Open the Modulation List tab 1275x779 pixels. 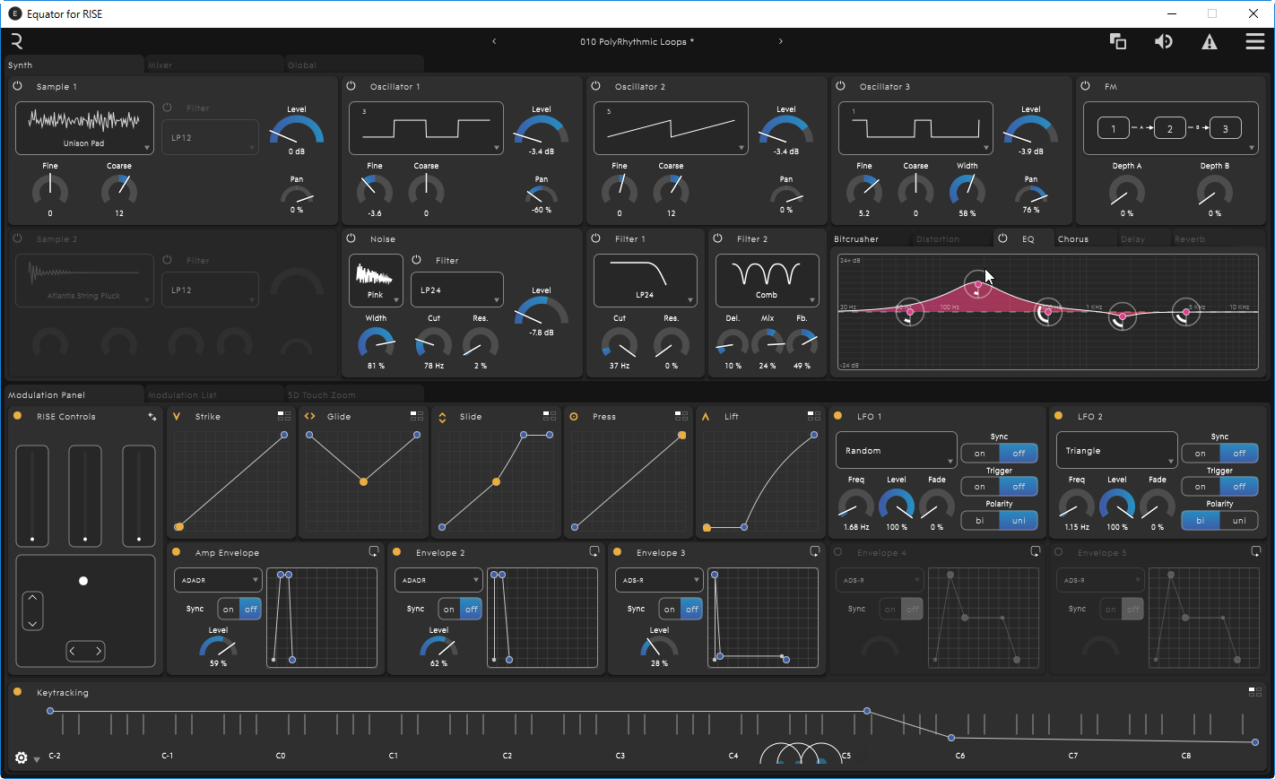(182, 395)
